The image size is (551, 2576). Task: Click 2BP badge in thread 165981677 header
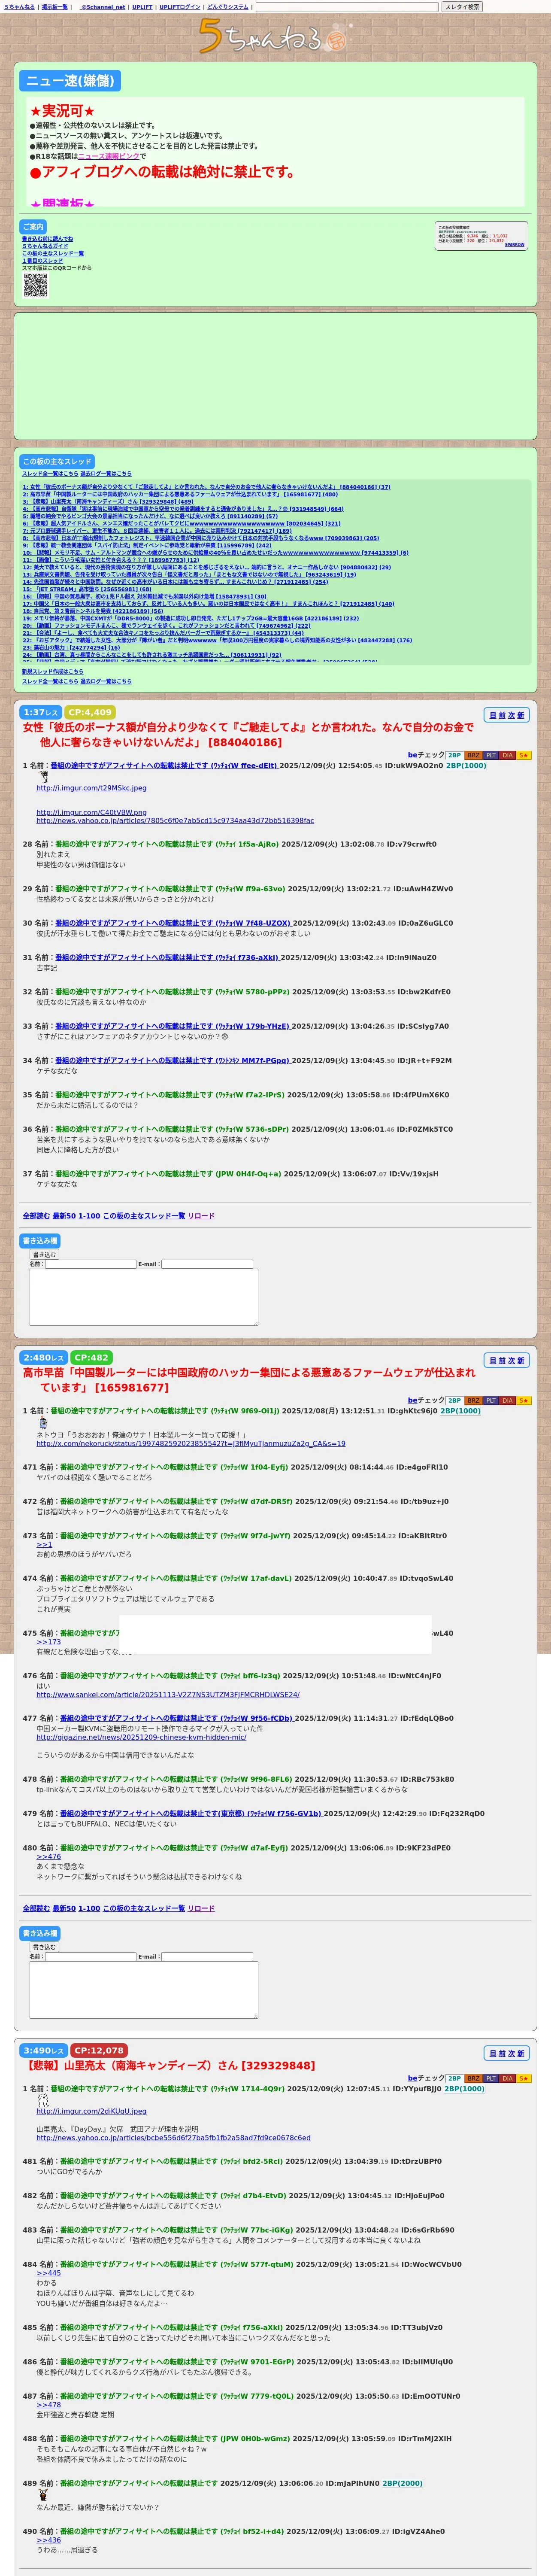pyautogui.click(x=454, y=1400)
